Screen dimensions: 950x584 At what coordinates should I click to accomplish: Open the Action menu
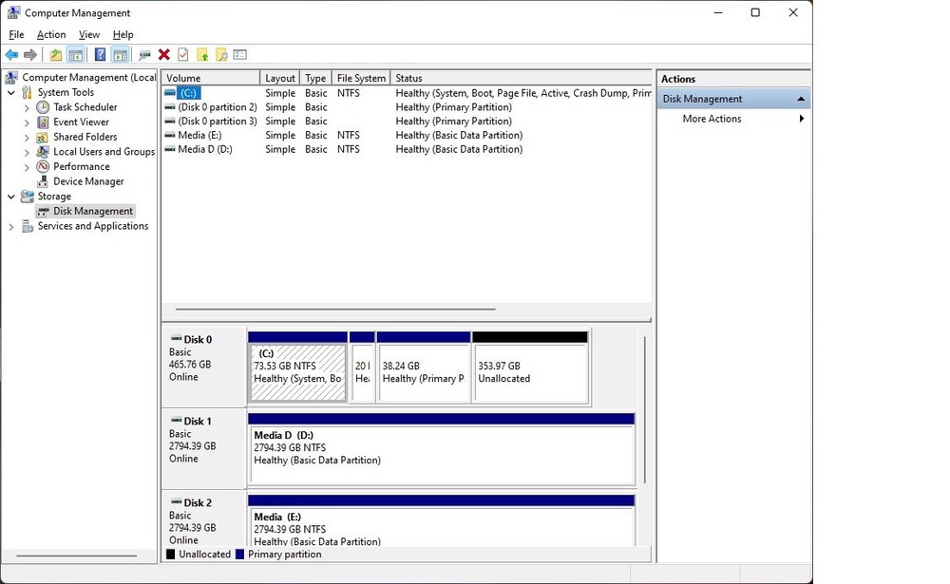[51, 34]
